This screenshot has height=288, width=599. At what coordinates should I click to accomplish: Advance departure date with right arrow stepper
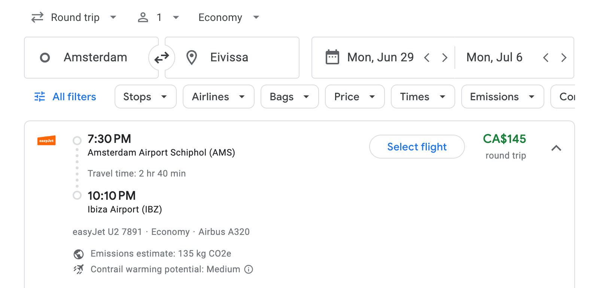445,57
